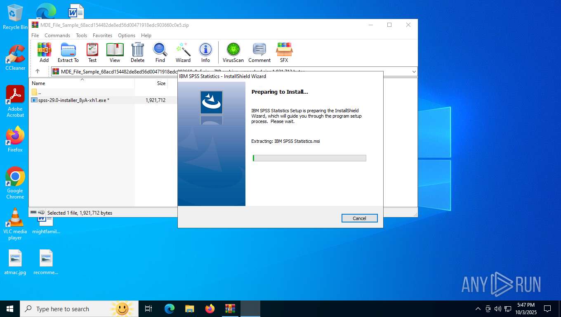561x317 pixels.
Task: Sort file list by Size column
Action: click(151, 83)
